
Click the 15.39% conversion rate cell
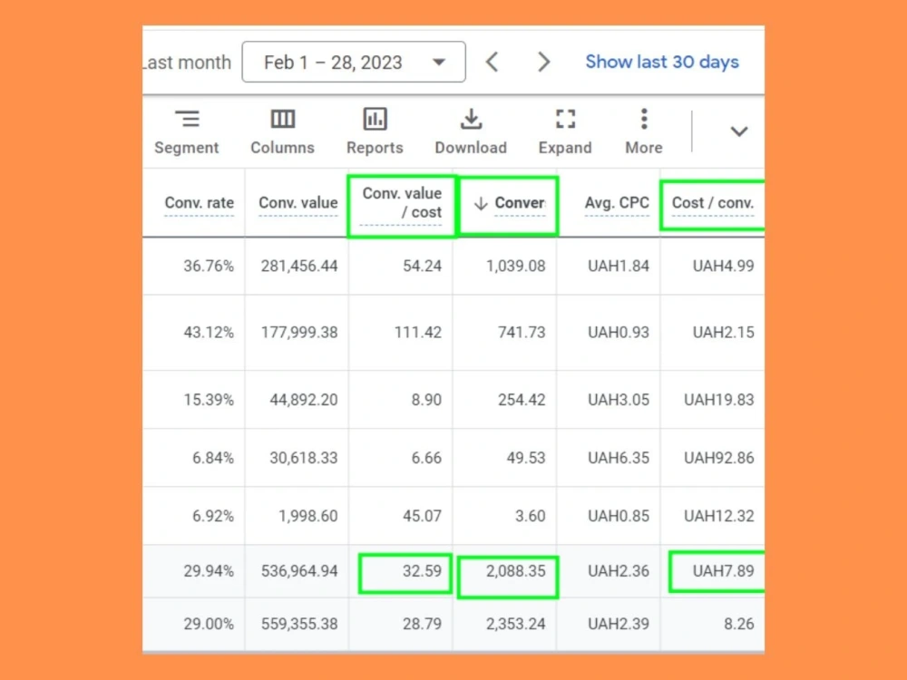click(x=209, y=400)
